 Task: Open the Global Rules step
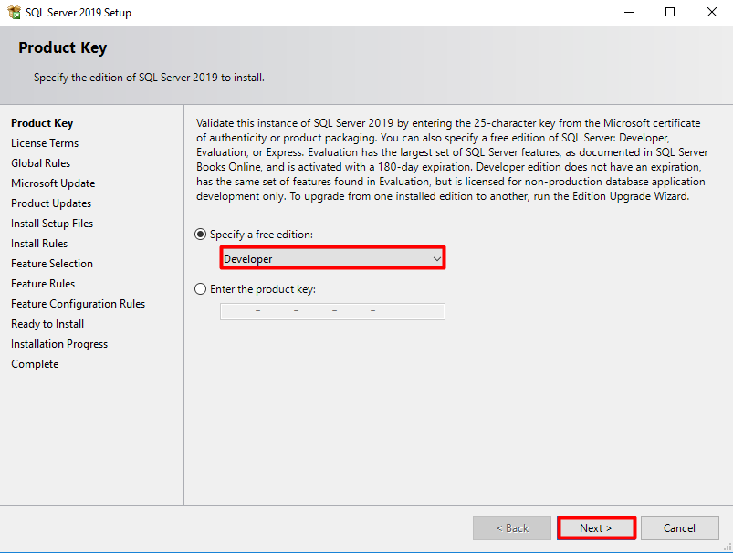click(41, 163)
